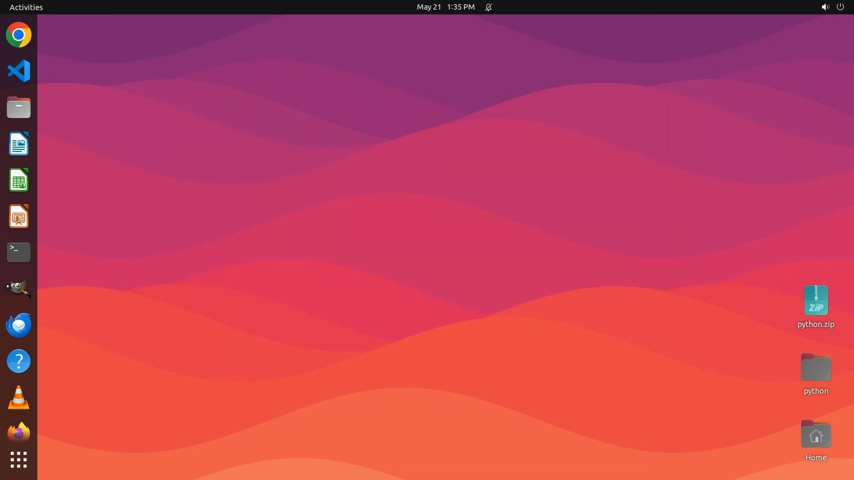Start LibreOffice Impress from the dock
This screenshot has height=480, width=854.
(19, 217)
